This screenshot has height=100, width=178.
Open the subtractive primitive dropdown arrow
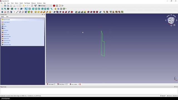(x=74, y=12)
